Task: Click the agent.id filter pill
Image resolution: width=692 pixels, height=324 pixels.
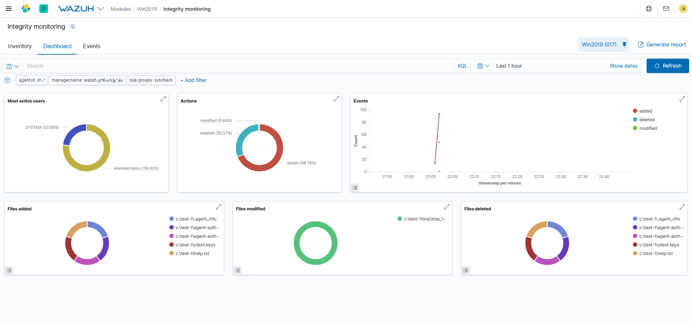Action: pos(32,80)
